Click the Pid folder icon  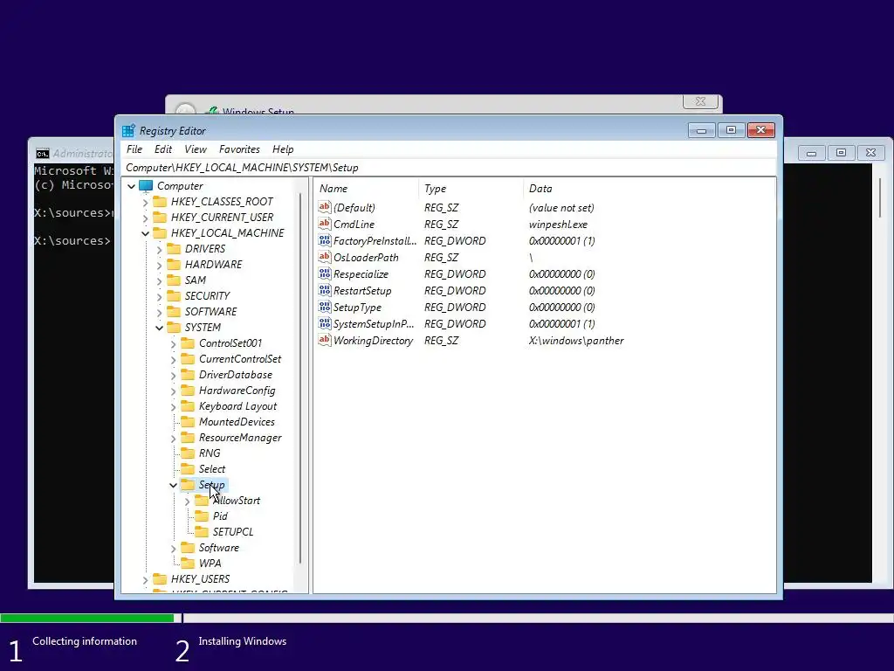(202, 515)
